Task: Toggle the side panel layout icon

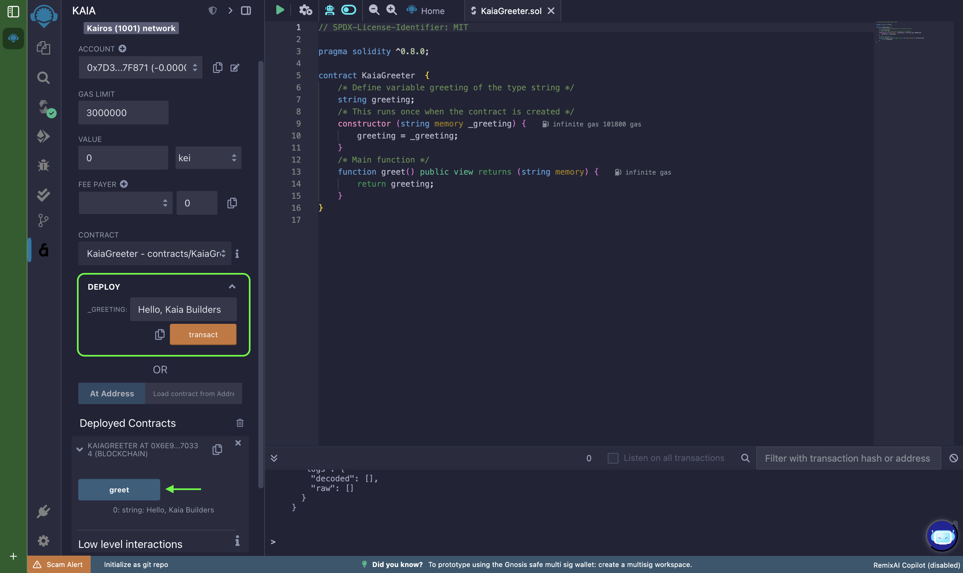Action: 246,10
